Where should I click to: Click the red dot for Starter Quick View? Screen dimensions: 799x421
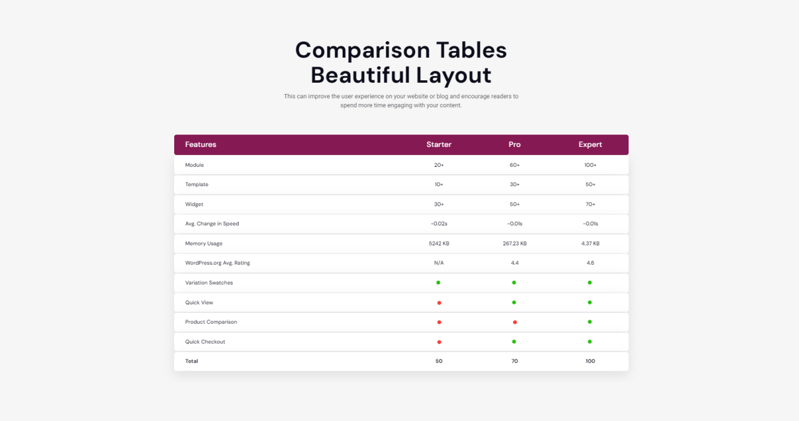point(439,303)
